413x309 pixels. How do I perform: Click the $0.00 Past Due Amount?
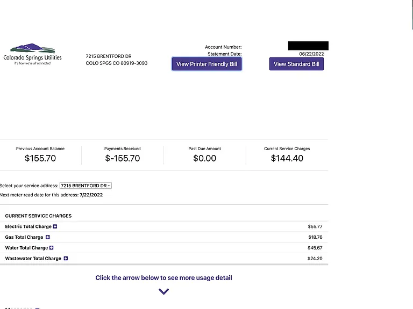tap(205, 158)
